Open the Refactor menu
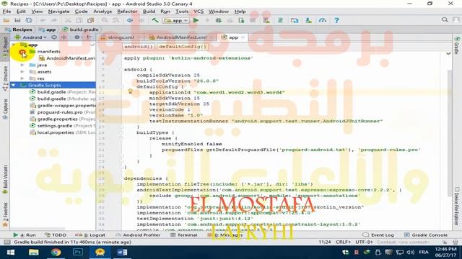This screenshot has height=259, width=462. pos(127,12)
